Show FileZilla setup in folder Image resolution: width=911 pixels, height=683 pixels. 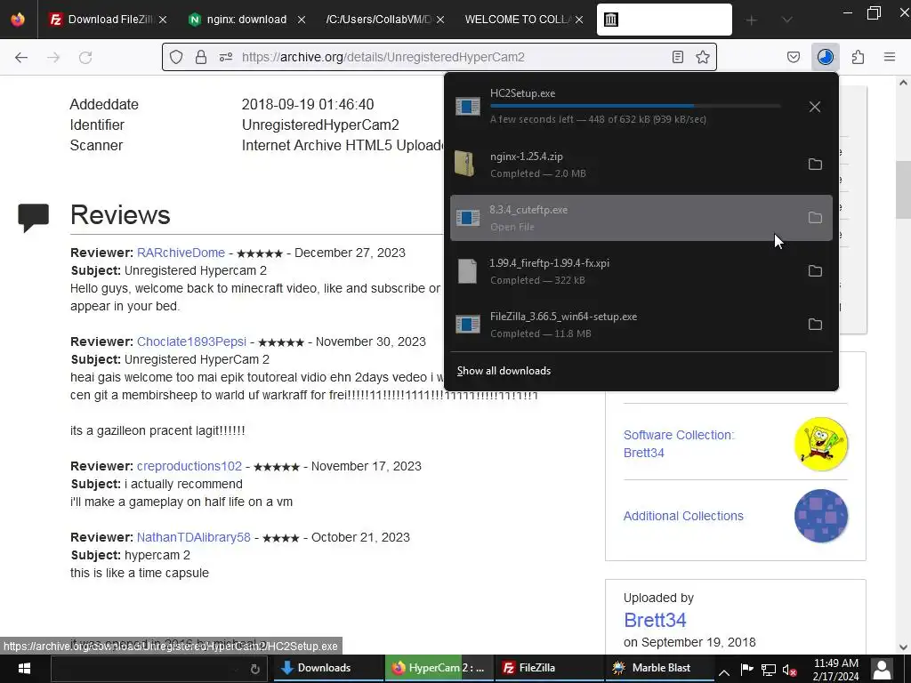[x=815, y=325]
